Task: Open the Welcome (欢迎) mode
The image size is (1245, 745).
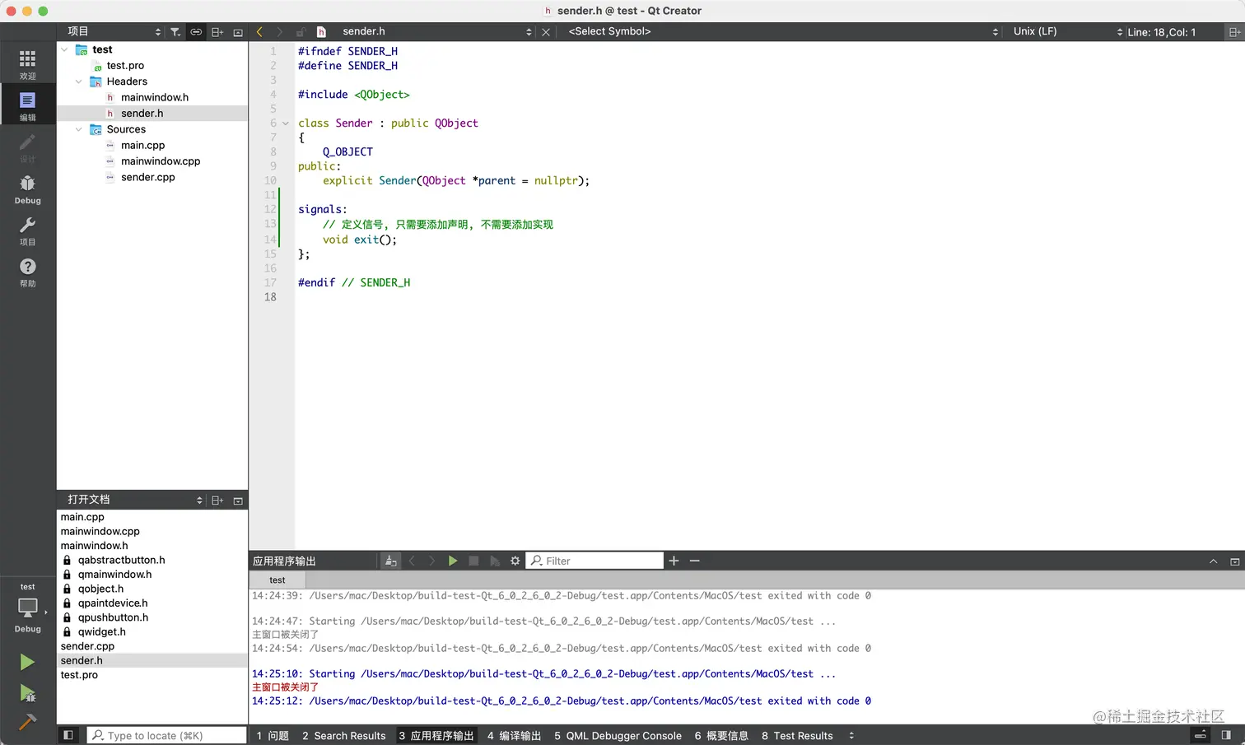Action: point(27,65)
